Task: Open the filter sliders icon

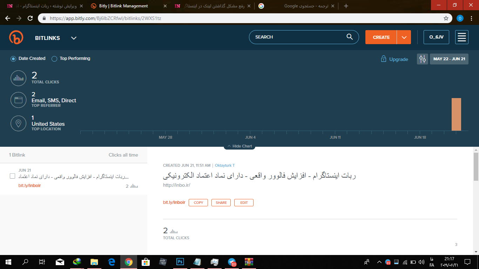Action: [423, 59]
